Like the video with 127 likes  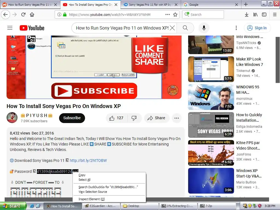pos(117,118)
